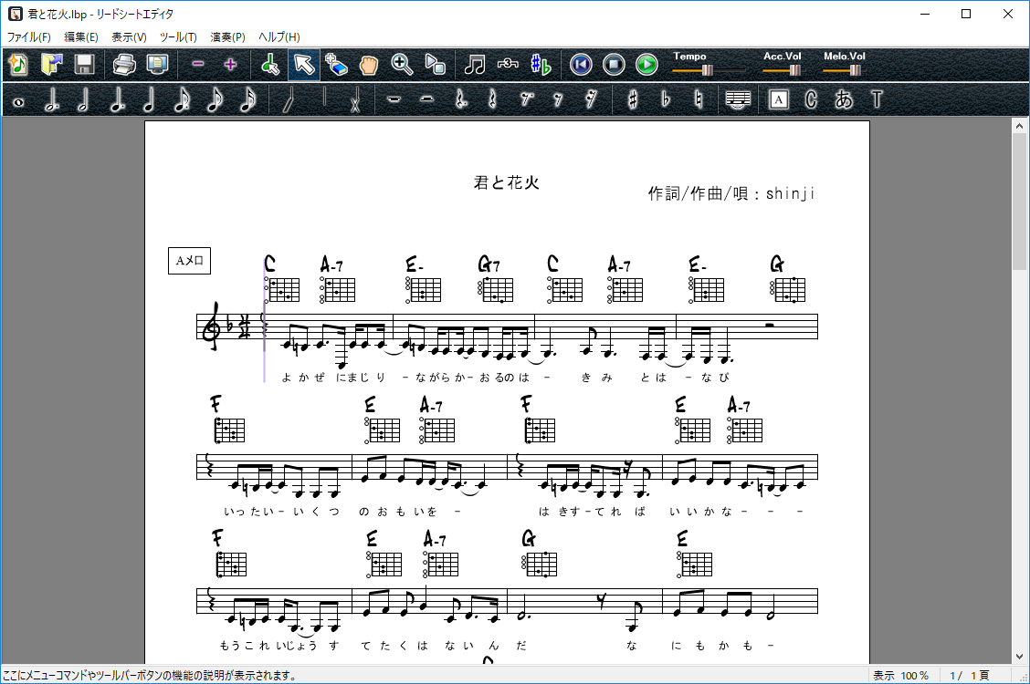
Task: Click the song title 君と花火
Action: (x=507, y=182)
